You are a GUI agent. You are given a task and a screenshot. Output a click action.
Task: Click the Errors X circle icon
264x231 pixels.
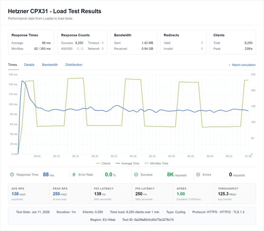[x=198, y=174]
